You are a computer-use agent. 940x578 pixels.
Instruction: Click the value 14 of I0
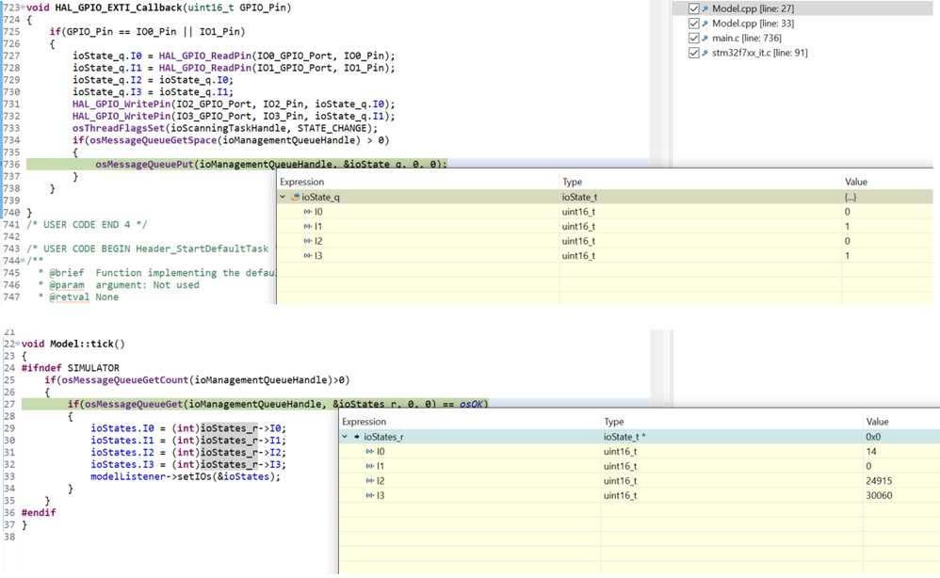[x=871, y=452]
